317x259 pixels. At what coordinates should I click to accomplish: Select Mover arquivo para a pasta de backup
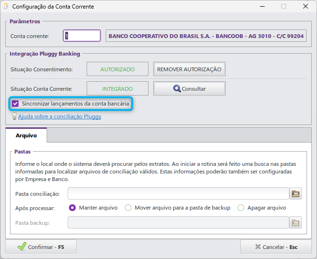click(128, 208)
